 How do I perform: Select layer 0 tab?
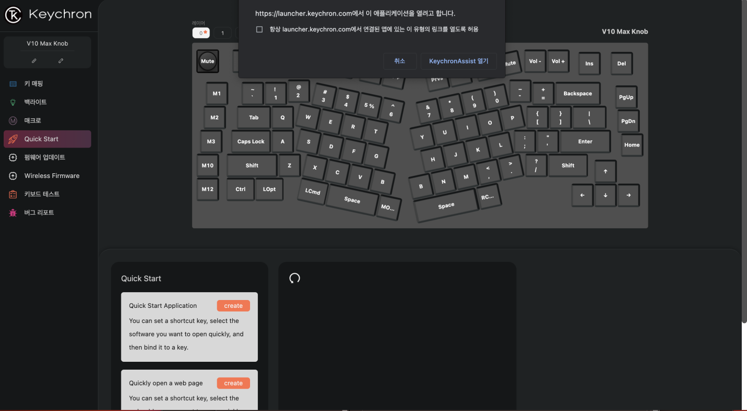201,33
